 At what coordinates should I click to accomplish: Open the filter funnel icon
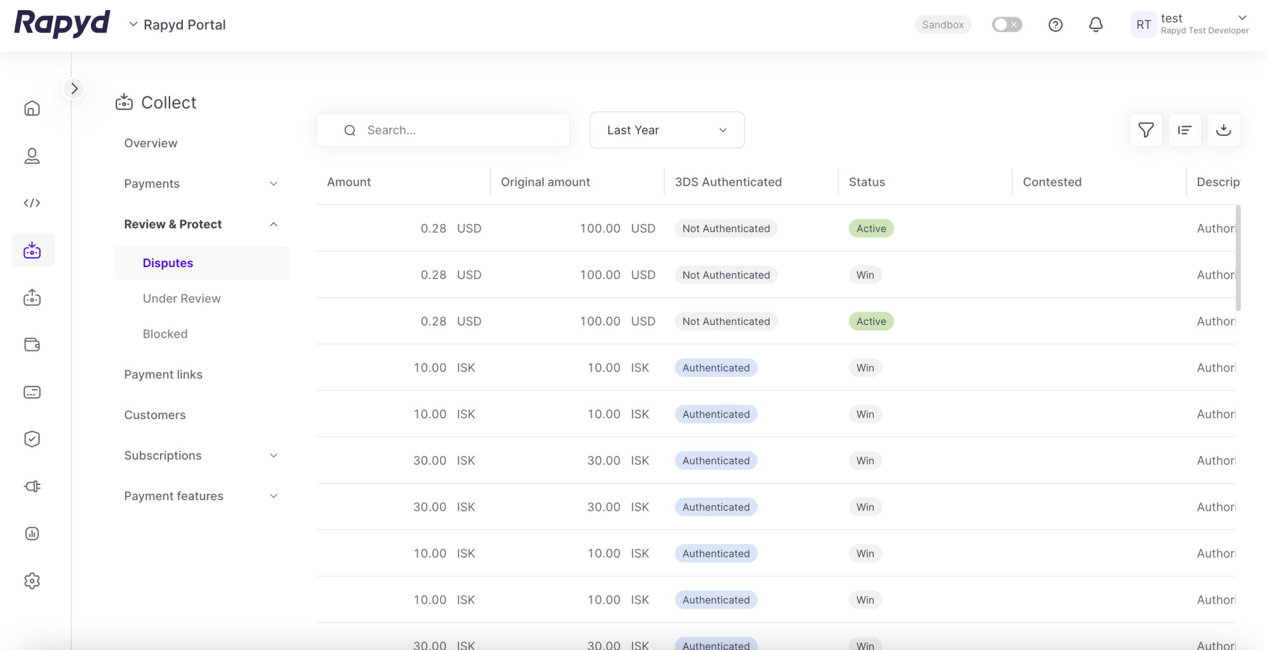(x=1146, y=130)
